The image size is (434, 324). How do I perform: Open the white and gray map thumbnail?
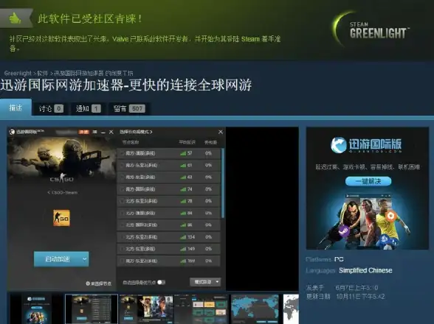[x=291, y=309]
